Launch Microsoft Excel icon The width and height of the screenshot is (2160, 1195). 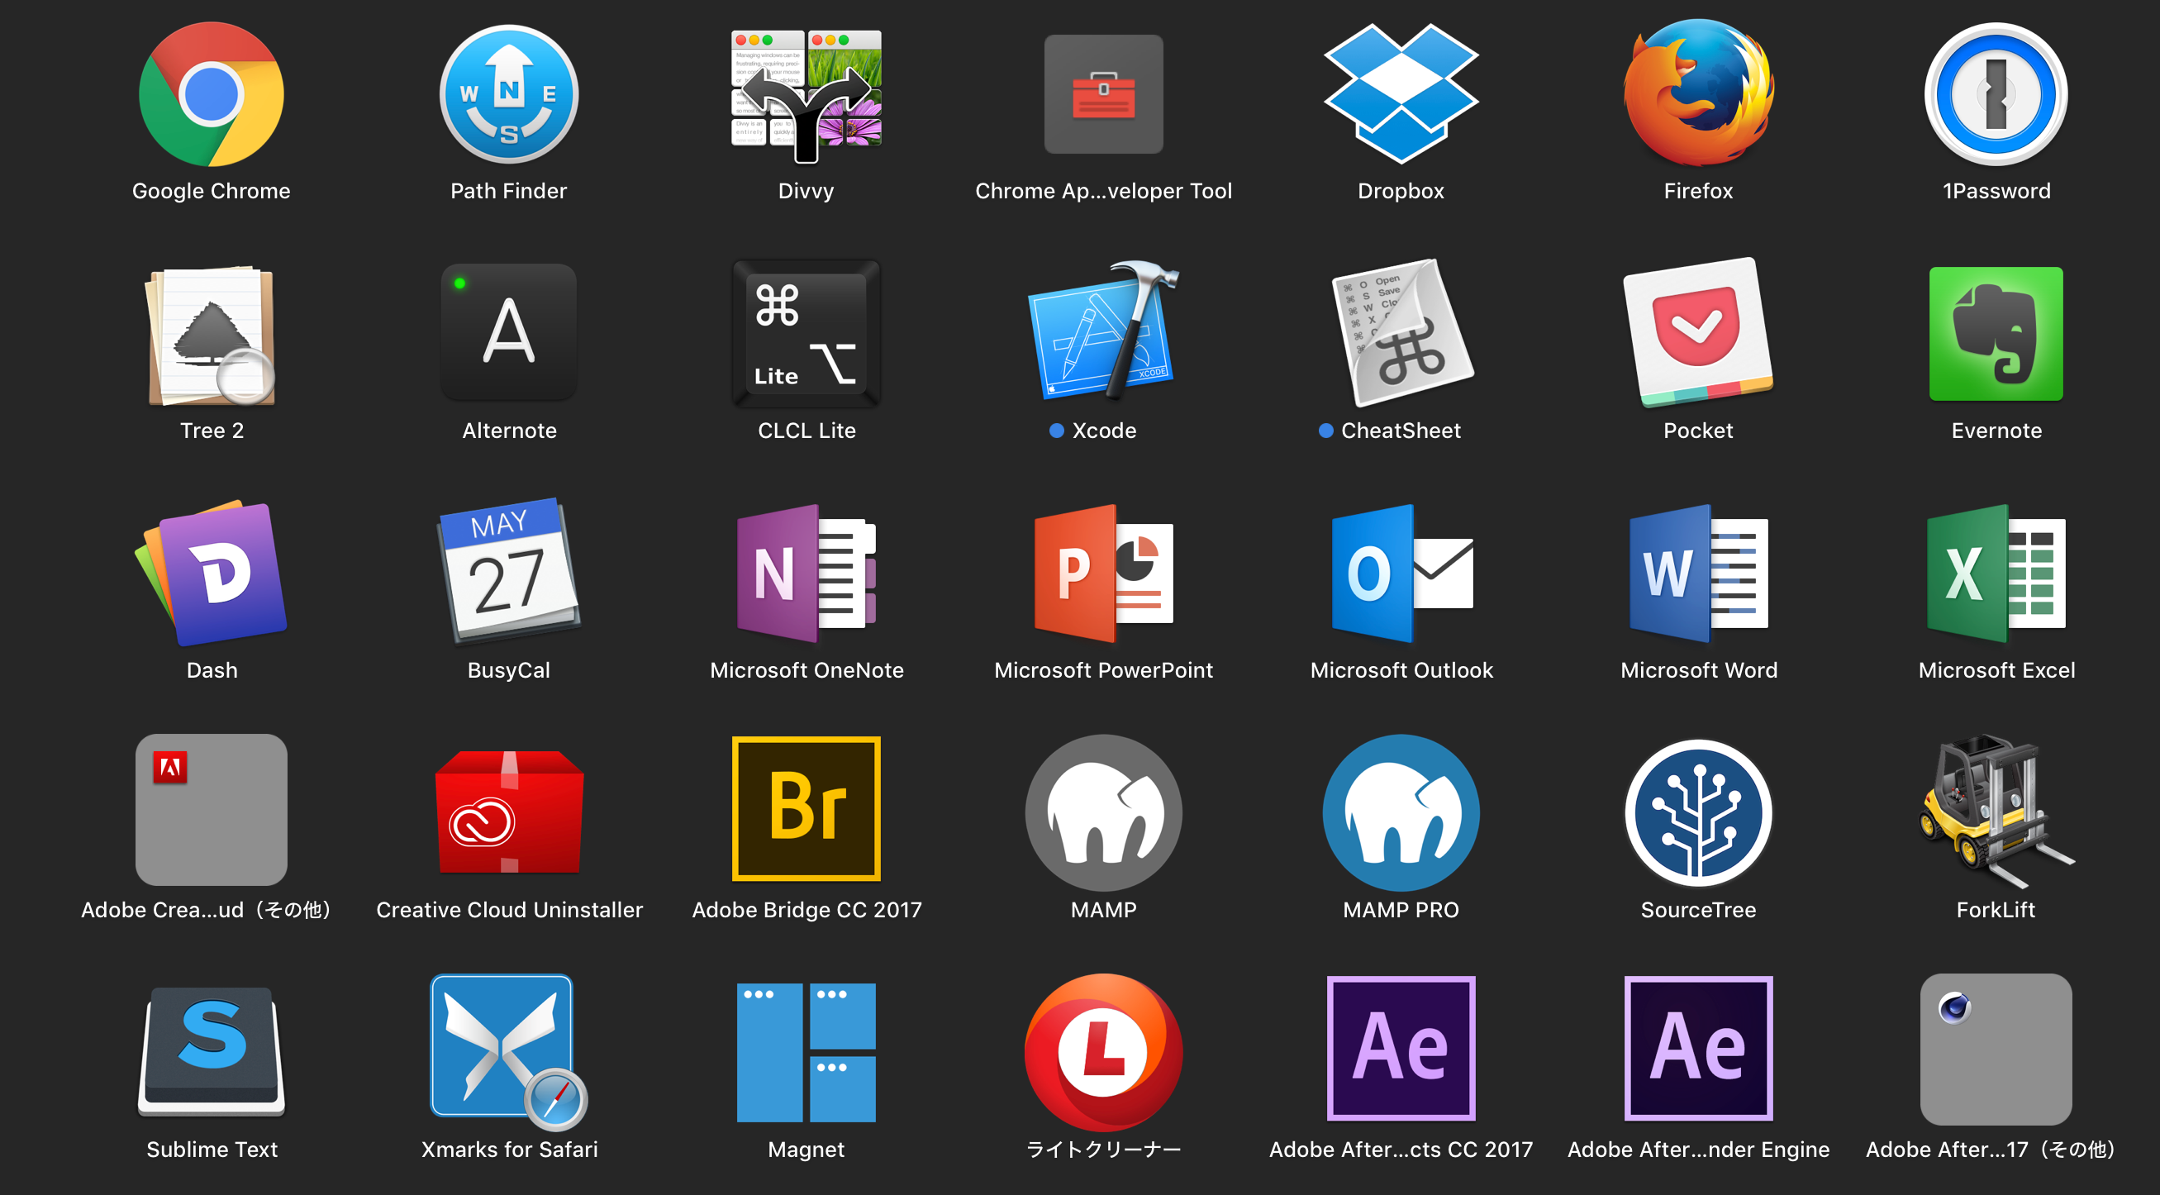[1996, 573]
